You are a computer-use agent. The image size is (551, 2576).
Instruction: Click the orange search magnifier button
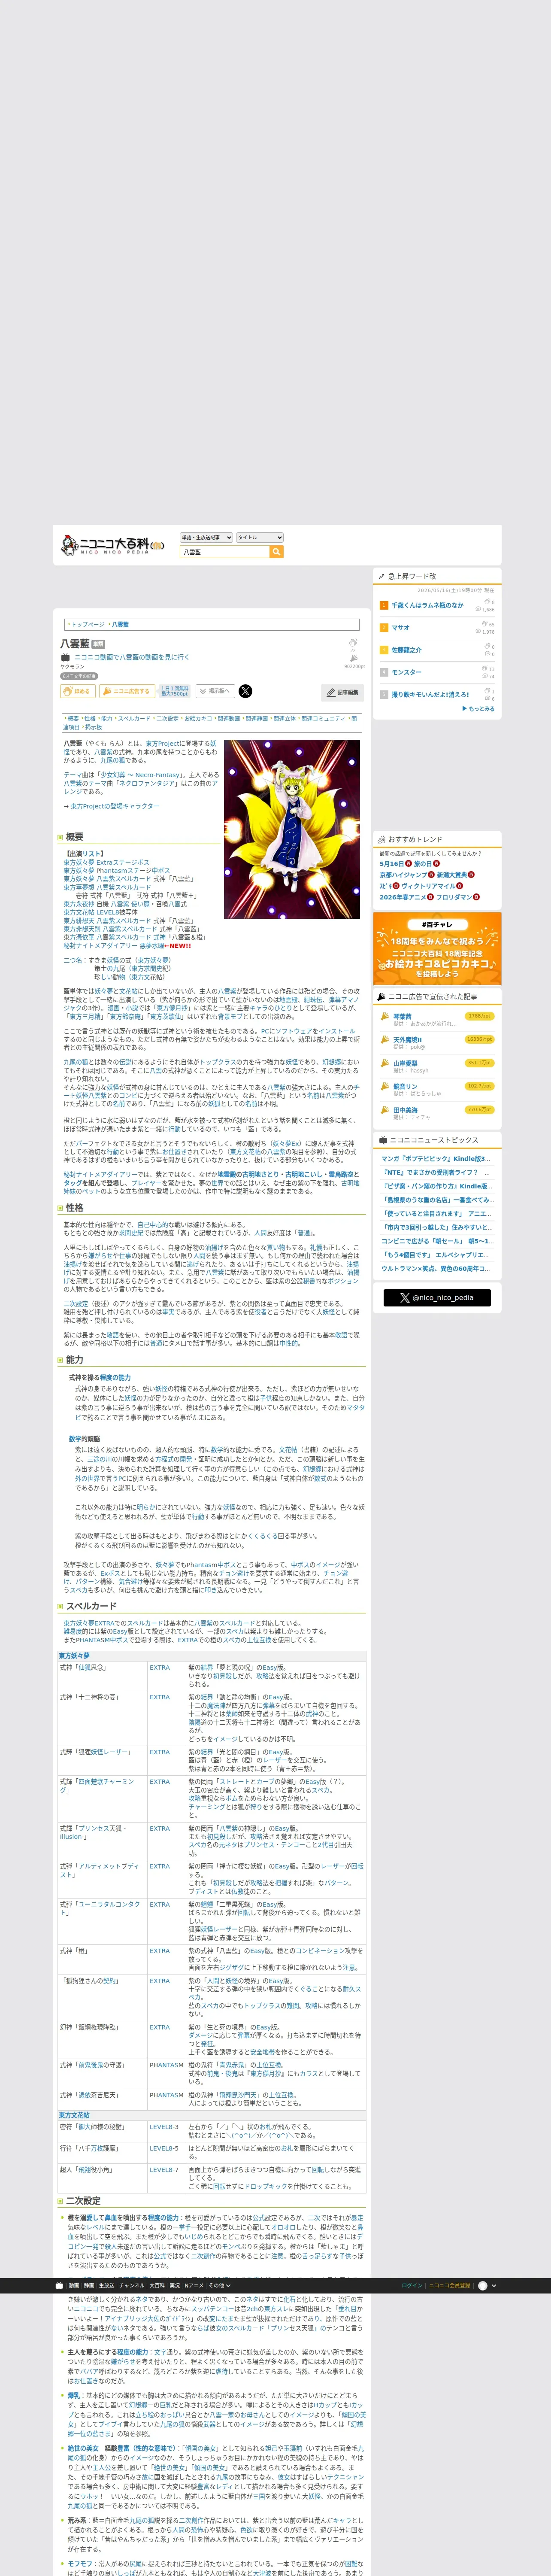pos(277,552)
